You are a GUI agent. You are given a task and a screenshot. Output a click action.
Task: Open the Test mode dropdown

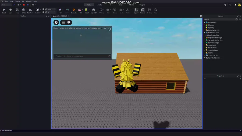click(6, 5)
